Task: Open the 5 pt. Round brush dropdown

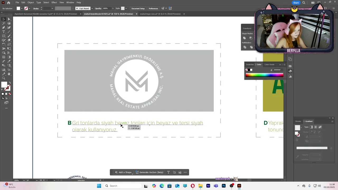Action: coord(92,8)
